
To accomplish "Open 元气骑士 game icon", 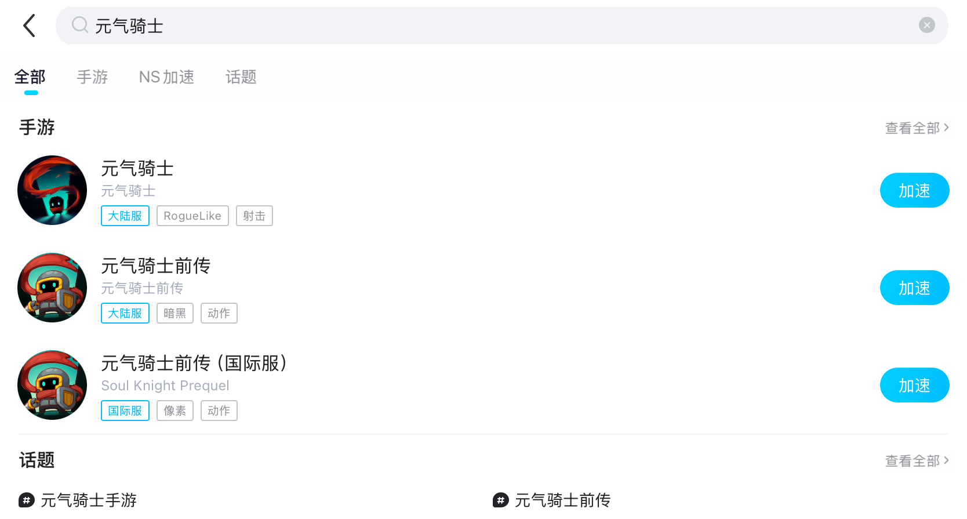I will 52,190.
